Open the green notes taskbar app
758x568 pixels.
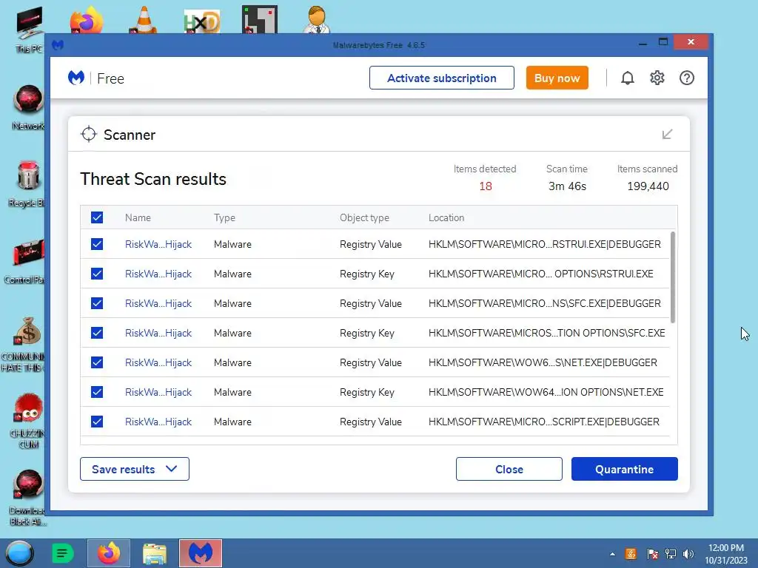(x=62, y=553)
